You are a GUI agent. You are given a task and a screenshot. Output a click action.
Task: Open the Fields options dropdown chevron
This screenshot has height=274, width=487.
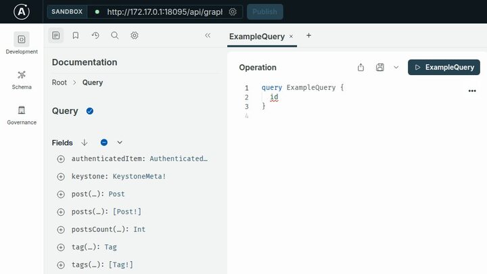point(120,142)
